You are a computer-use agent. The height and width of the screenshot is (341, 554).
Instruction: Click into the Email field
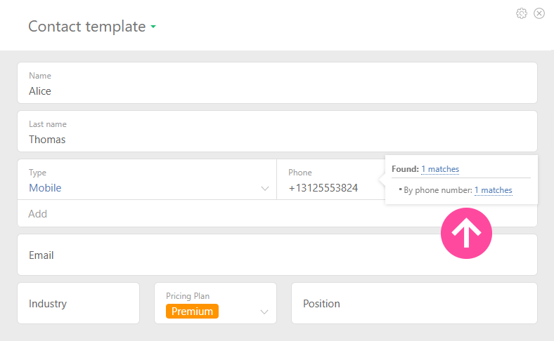(277, 255)
